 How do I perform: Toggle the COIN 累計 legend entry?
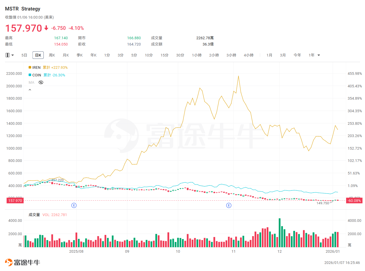(x=35, y=75)
